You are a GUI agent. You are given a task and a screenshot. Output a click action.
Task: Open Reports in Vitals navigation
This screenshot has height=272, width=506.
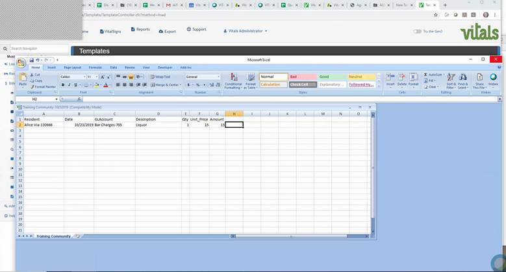(x=140, y=29)
